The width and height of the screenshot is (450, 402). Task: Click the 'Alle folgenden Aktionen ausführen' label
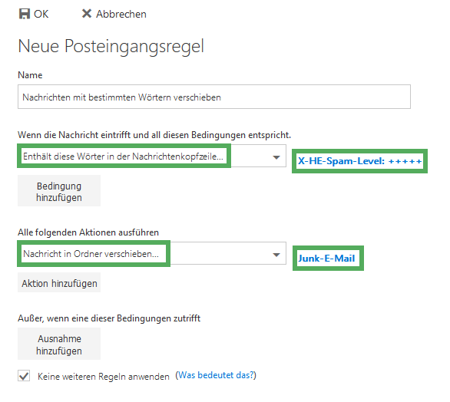pyautogui.click(x=88, y=232)
